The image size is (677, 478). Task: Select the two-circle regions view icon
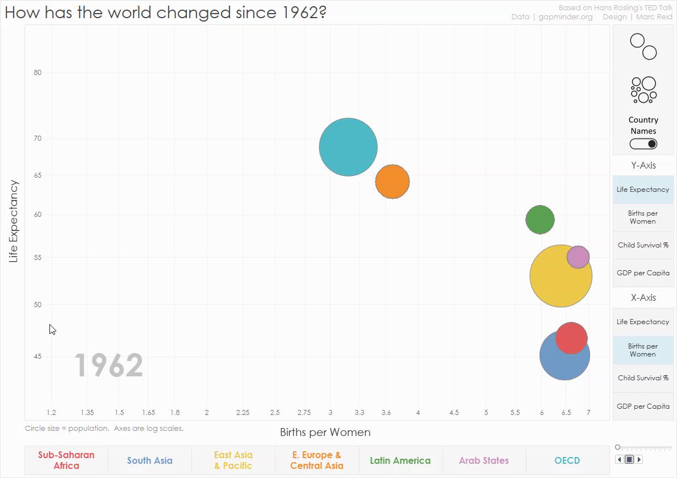[x=643, y=47]
